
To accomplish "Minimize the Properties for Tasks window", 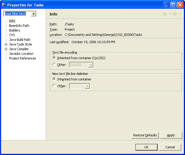I will pos(166,5).
